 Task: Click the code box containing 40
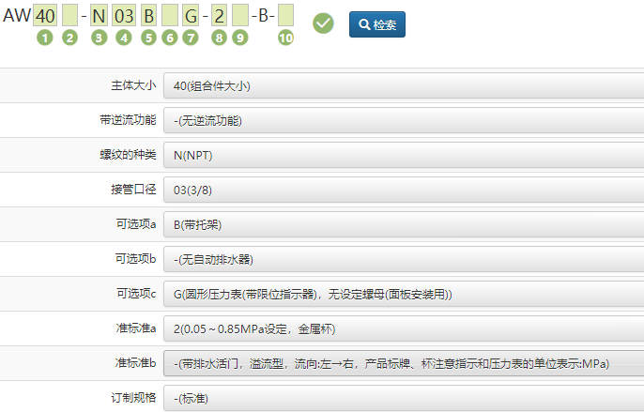[45, 15]
